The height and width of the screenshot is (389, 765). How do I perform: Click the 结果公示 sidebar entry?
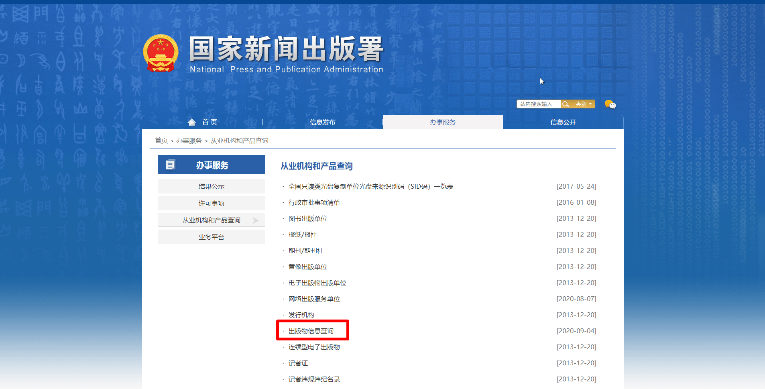(211, 186)
